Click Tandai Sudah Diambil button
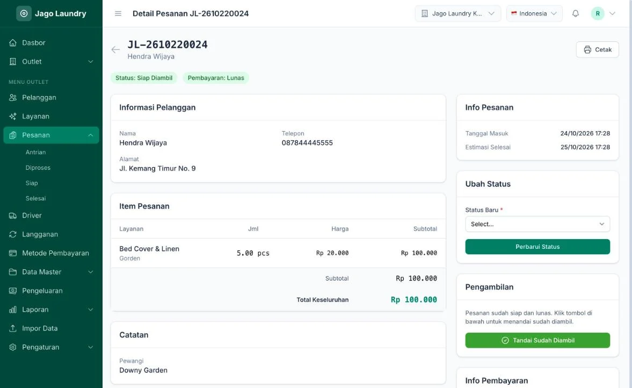Viewport: 632px width, 388px height. [x=537, y=340]
